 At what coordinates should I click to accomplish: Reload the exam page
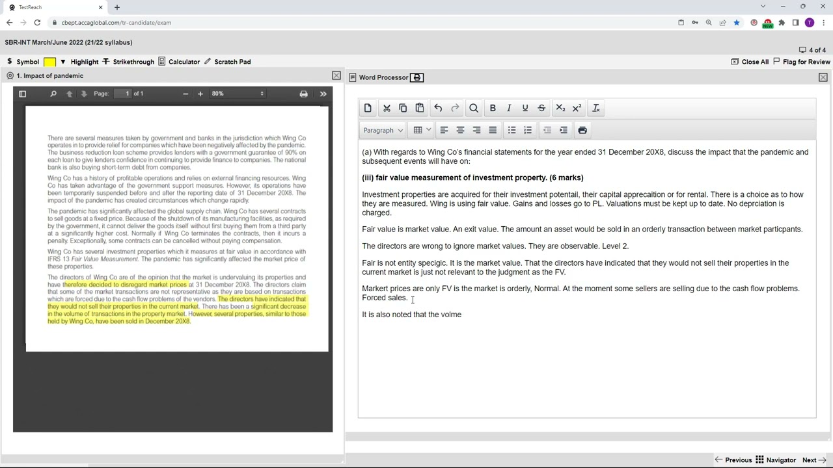[37, 23]
